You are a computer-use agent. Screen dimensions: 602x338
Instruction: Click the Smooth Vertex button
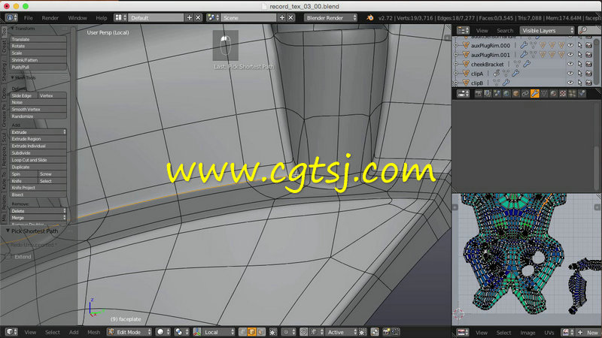(38, 109)
